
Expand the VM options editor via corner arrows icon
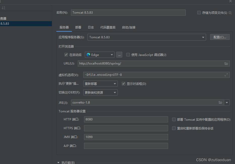(226, 75)
